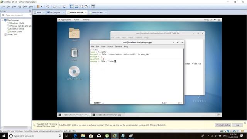The image size is (247, 139).
Task: Click the Library horizontal scrollbar
Action: 15,127
